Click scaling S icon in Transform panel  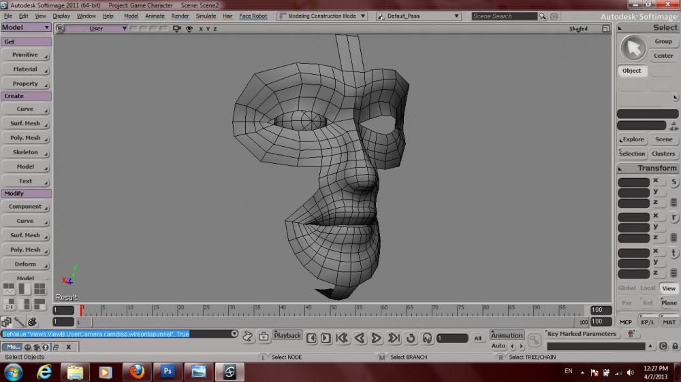[674, 181]
